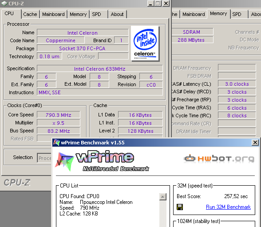Image resolution: width=261 pixels, height=227 pixels.
Task: Minimize the left CPU-Z window
Action: tap(150, 3)
